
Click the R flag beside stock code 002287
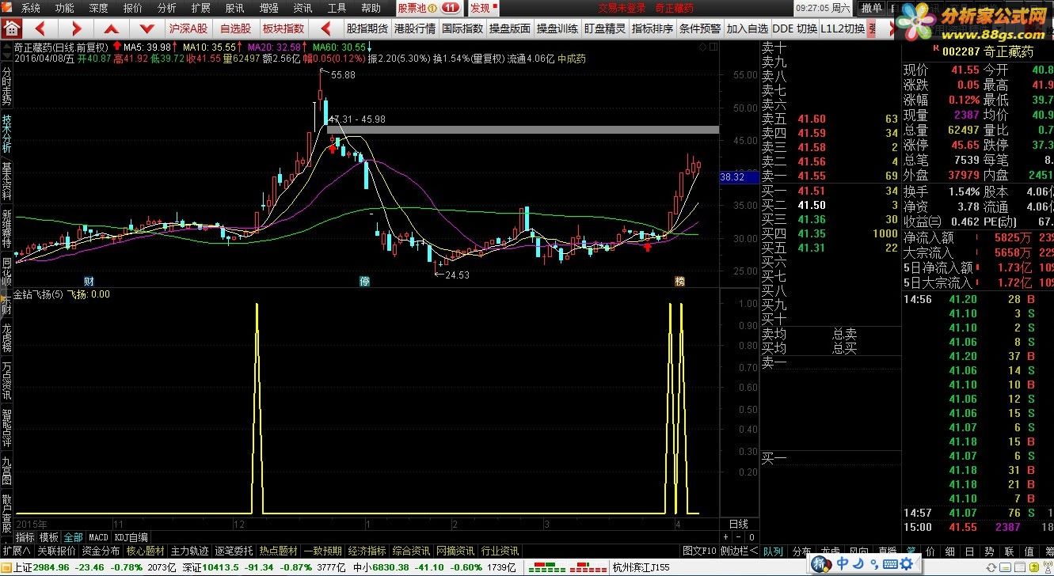pyautogui.click(x=937, y=50)
